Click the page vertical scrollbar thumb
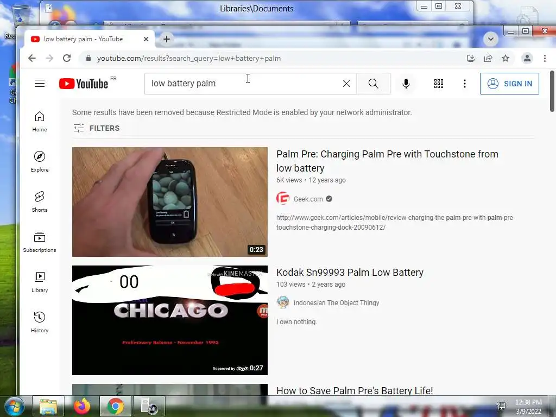 pyautogui.click(x=552, y=91)
